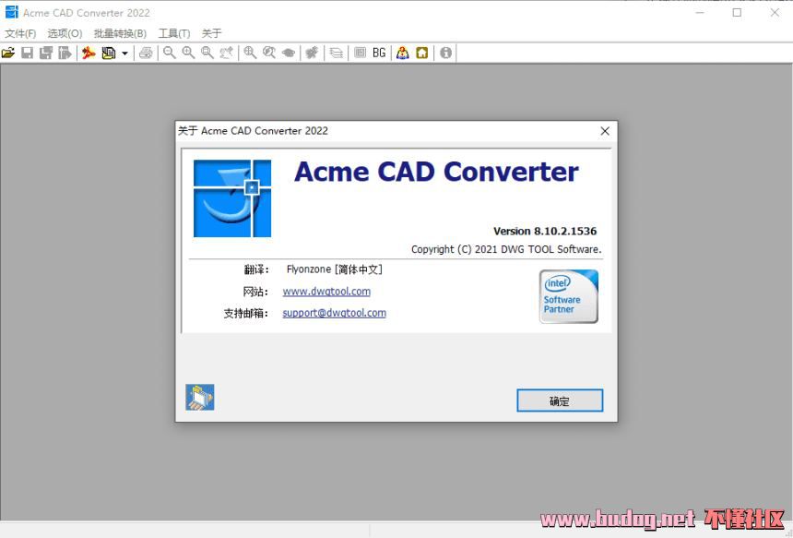
Task: Click the Copyright (C) 2021 DWG TOOL text
Action: click(x=506, y=249)
